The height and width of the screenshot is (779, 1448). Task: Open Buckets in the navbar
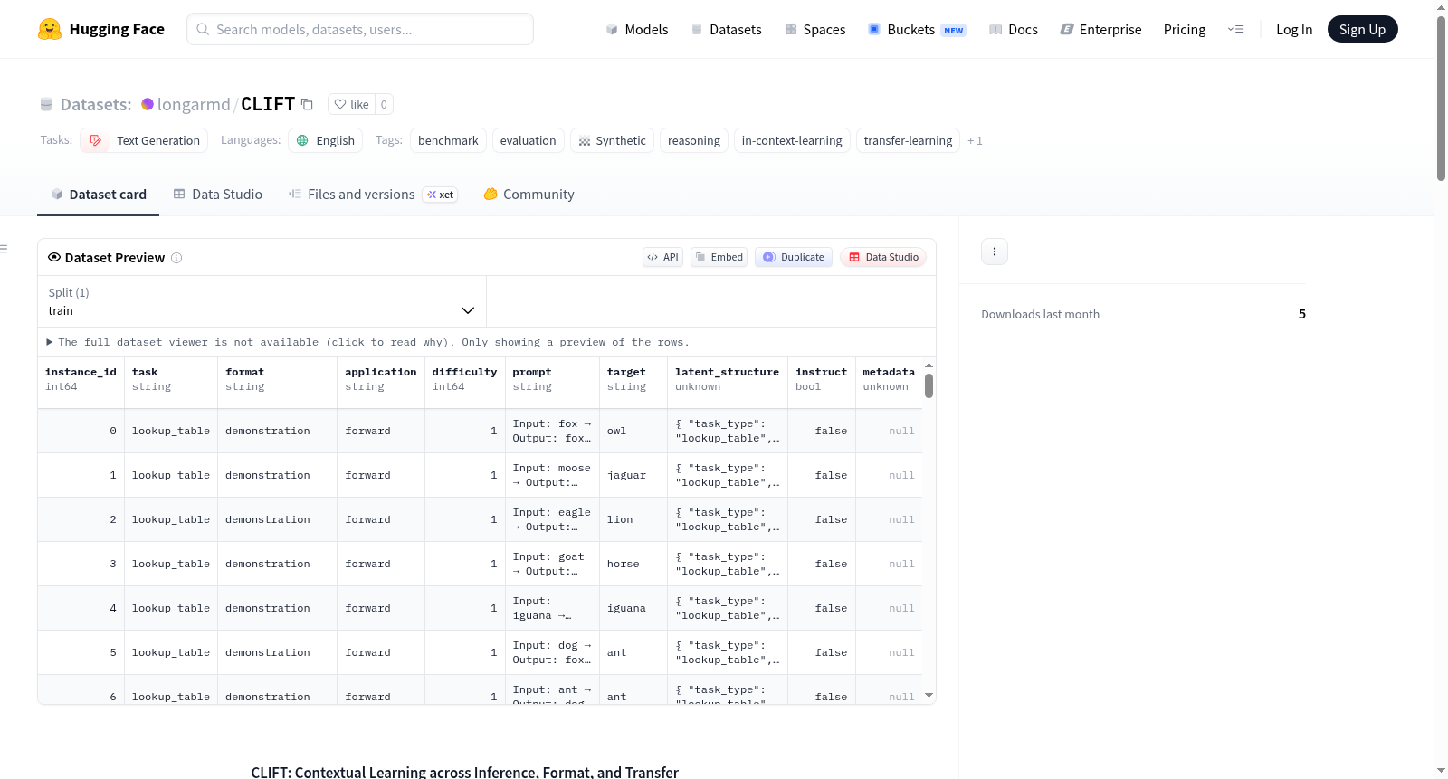tap(917, 29)
